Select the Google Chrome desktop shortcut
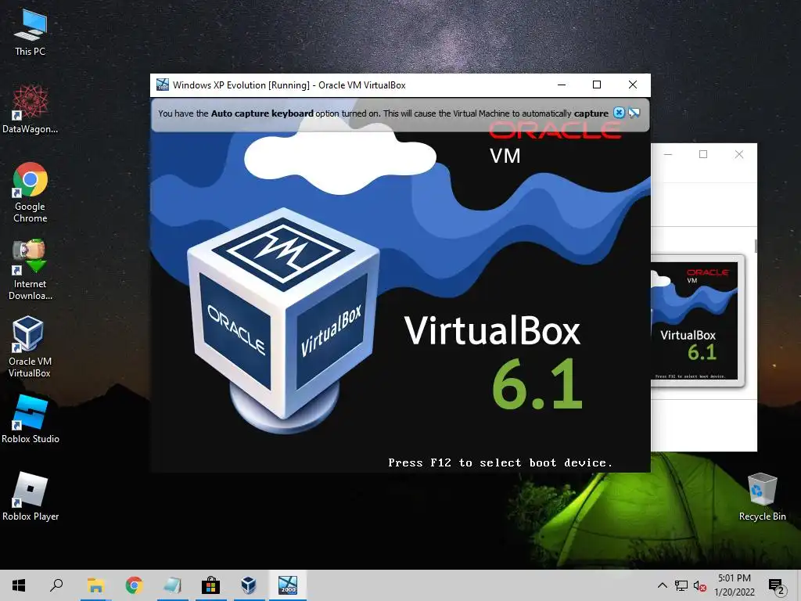The height and width of the screenshot is (601, 801). click(31, 193)
